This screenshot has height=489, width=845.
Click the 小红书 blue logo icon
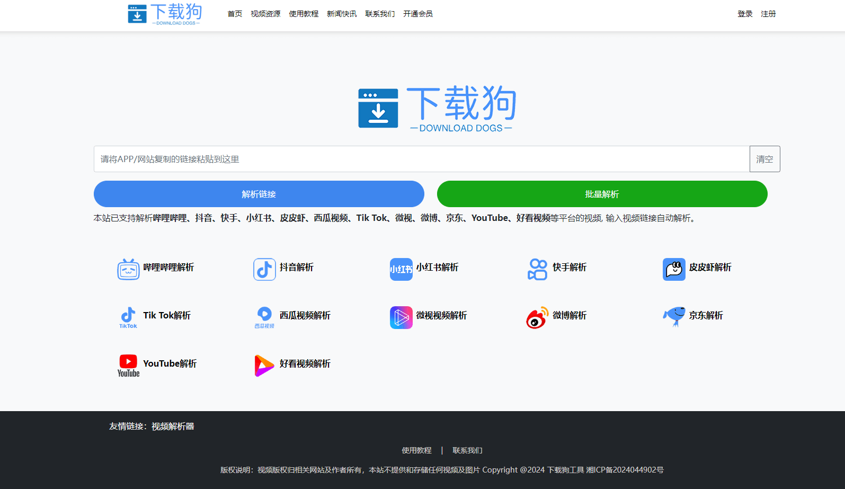pos(401,269)
